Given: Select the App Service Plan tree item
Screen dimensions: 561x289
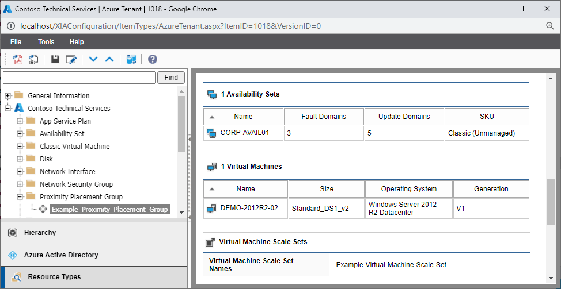Looking at the screenshot, I should coord(66,121).
